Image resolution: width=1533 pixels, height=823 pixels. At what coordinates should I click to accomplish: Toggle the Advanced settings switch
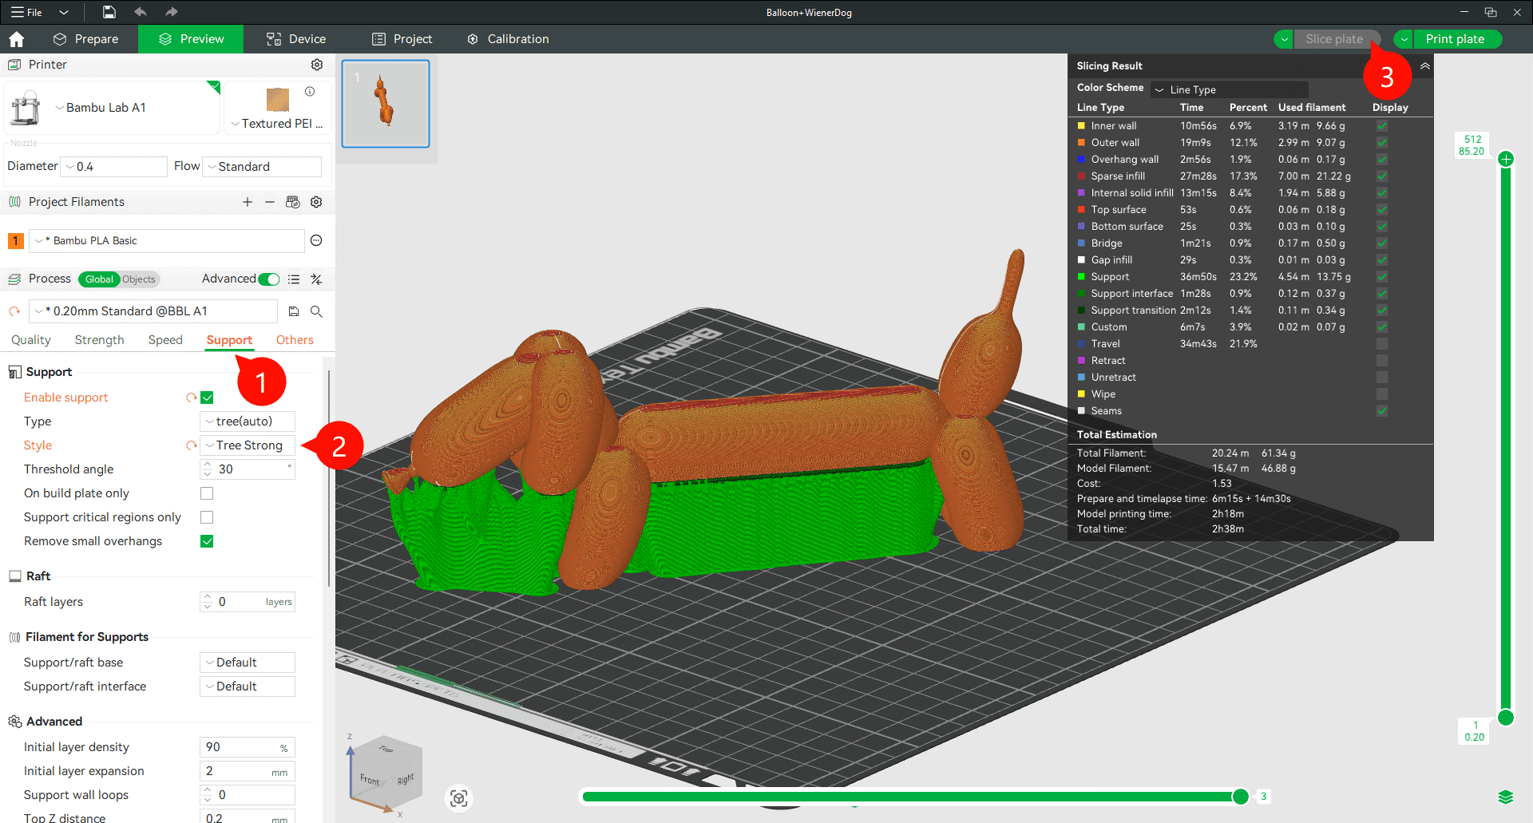click(x=269, y=279)
